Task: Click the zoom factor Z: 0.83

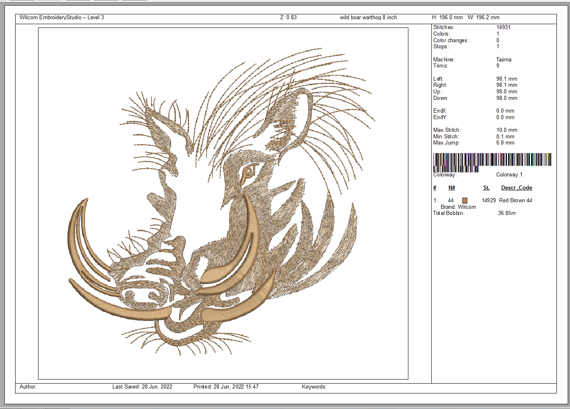Action: (288, 18)
